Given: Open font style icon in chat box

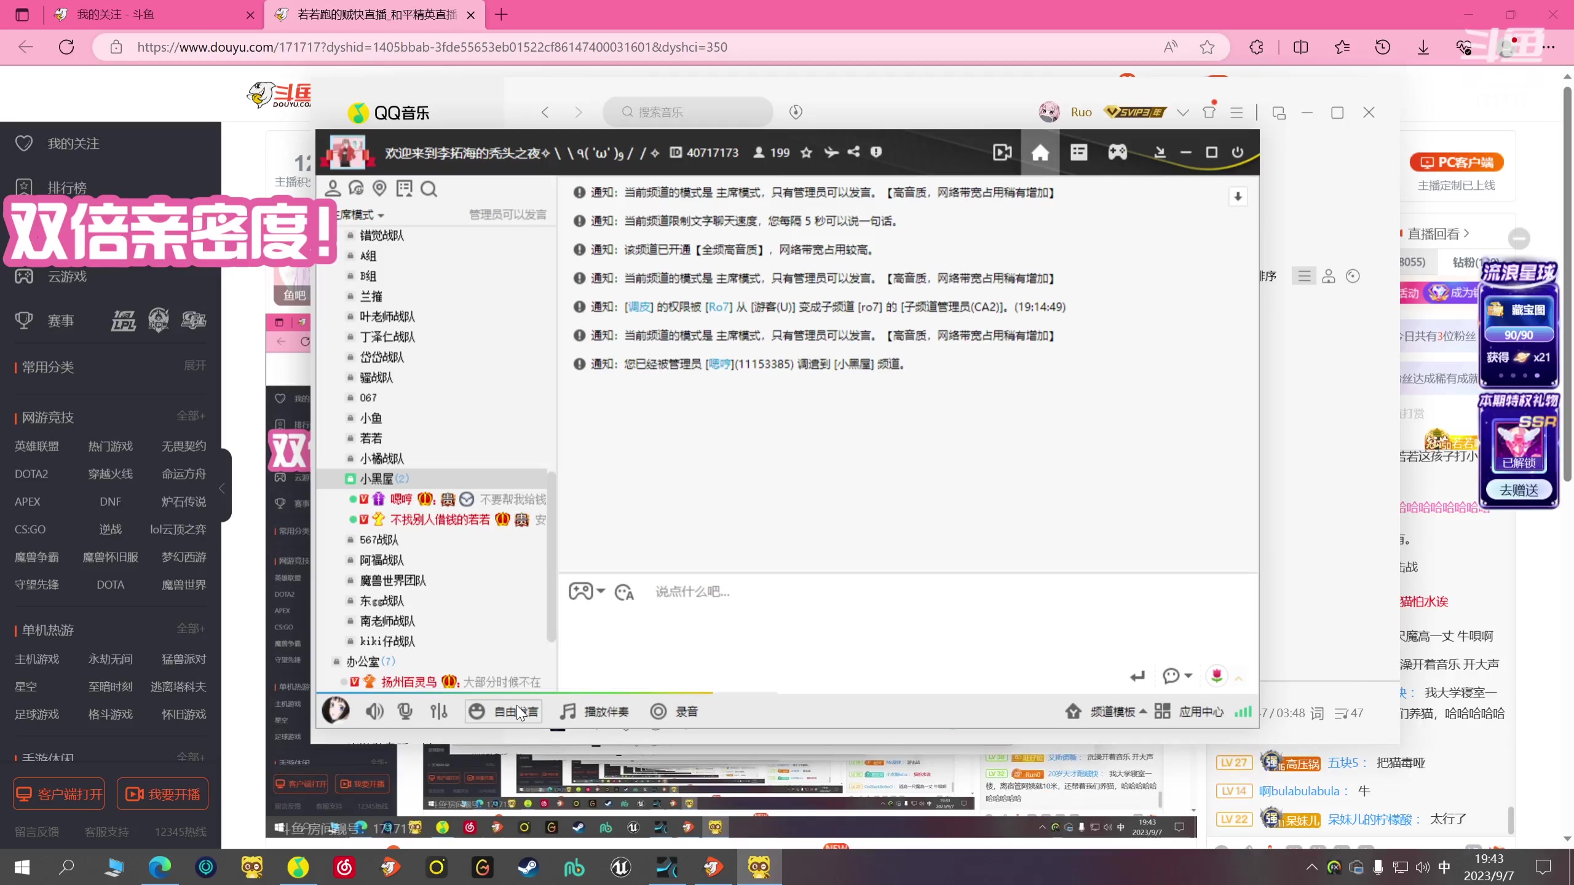Looking at the screenshot, I should pos(624,592).
